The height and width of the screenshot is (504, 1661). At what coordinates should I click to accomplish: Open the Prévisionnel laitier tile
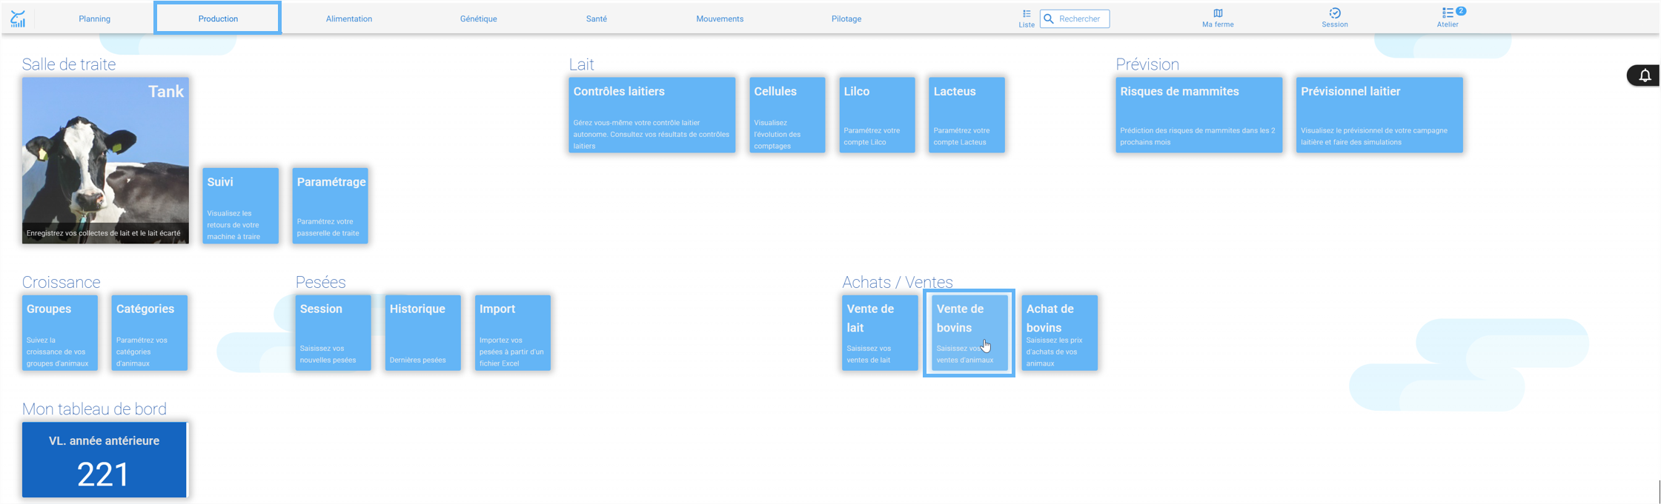[1380, 115]
